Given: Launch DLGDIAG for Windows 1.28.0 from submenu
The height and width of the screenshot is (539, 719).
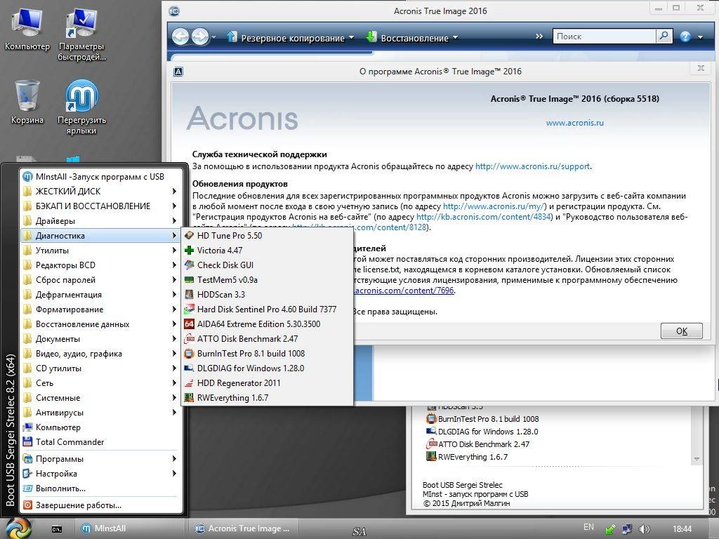Looking at the screenshot, I should click(x=268, y=368).
